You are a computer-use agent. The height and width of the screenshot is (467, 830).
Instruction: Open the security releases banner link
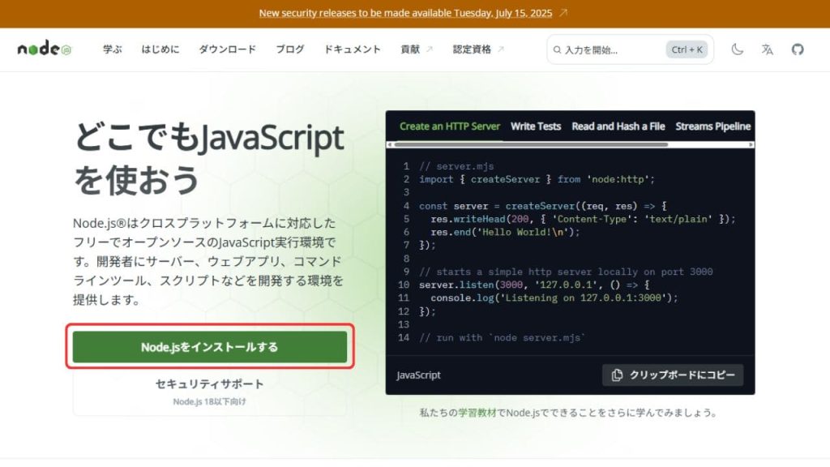(x=405, y=13)
